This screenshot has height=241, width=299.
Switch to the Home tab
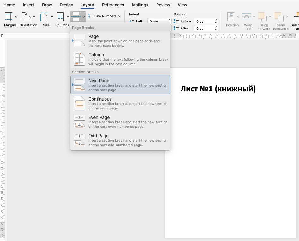coord(9,5)
